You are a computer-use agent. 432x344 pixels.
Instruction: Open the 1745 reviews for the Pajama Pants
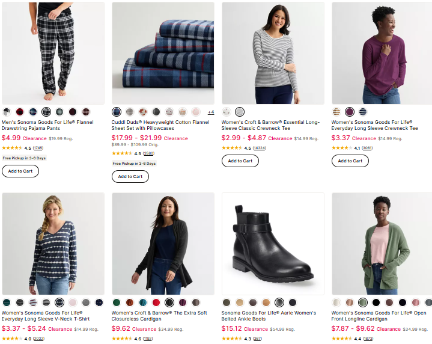[x=38, y=148]
